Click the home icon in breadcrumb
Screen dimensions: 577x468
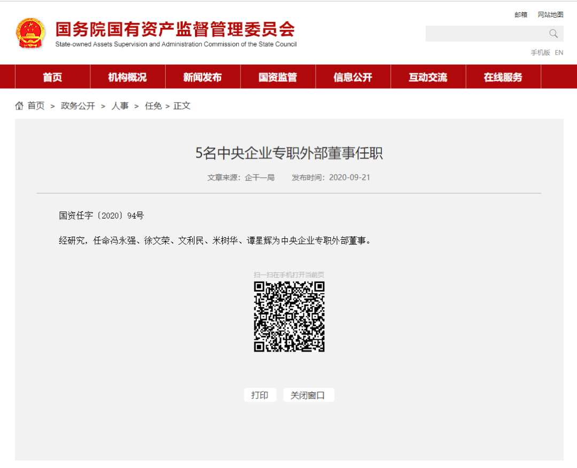[x=19, y=106]
